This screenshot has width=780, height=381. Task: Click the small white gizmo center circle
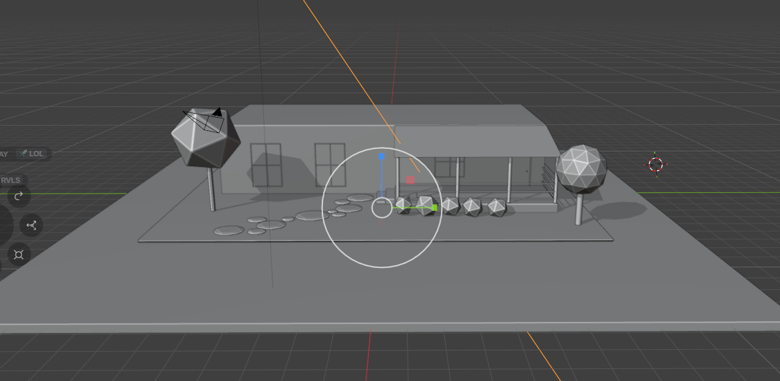click(382, 207)
